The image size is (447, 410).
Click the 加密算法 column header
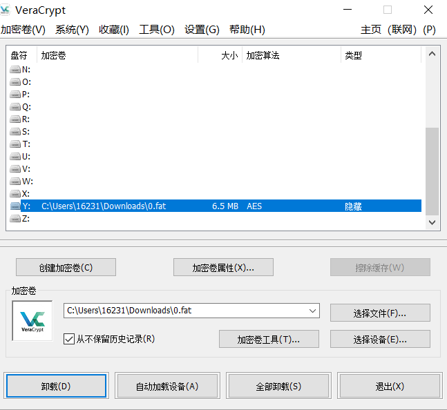click(x=292, y=55)
